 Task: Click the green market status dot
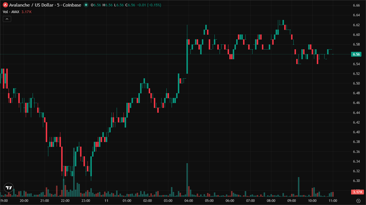coord(86,5)
